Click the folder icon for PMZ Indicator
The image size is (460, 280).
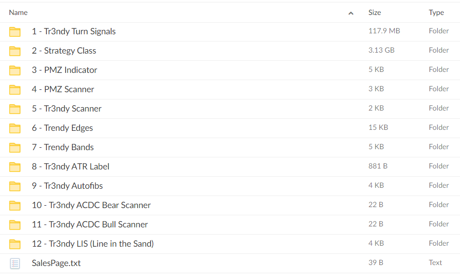pos(15,70)
